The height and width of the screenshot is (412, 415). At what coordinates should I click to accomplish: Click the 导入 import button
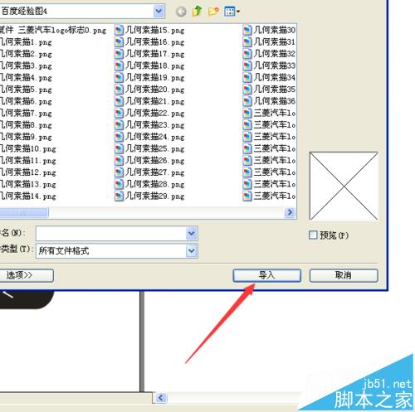[267, 275]
